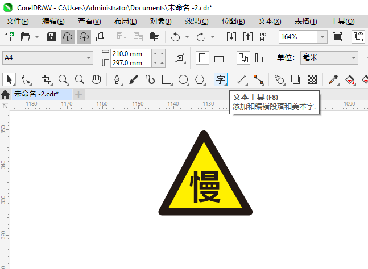
Task: Click the plus button to add document
Action: pyautogui.click(x=78, y=94)
